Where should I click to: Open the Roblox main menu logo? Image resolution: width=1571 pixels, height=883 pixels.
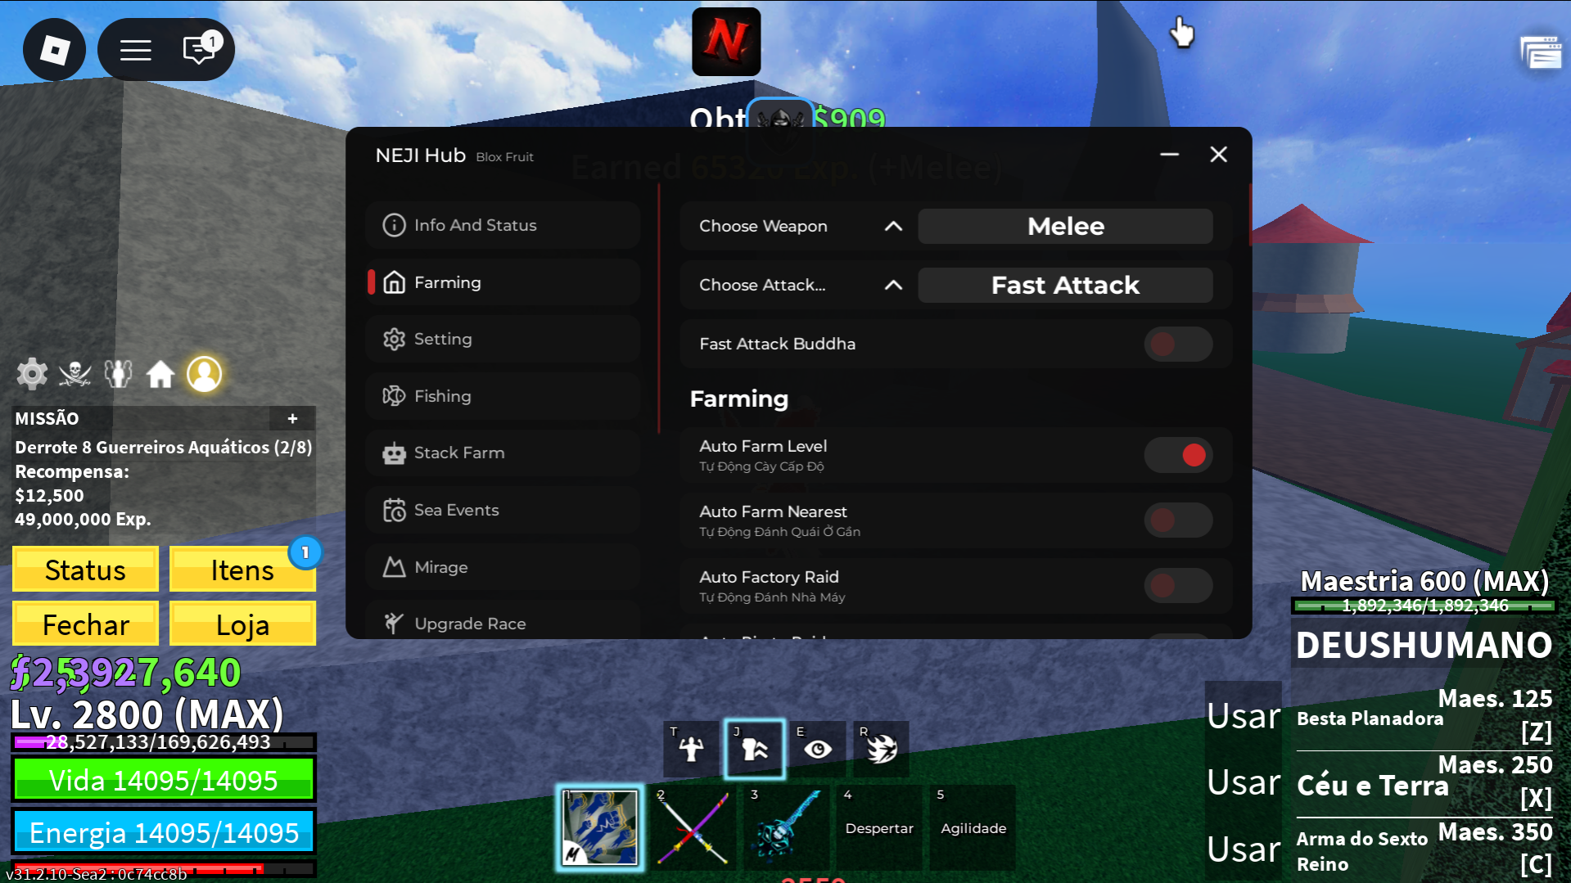coord(54,50)
